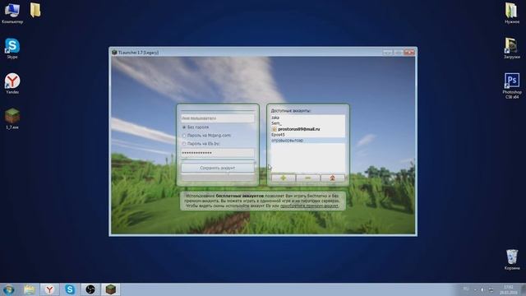Open the 1_7.exe Minecraft block icon
The image size is (526, 296).
(x=12, y=119)
